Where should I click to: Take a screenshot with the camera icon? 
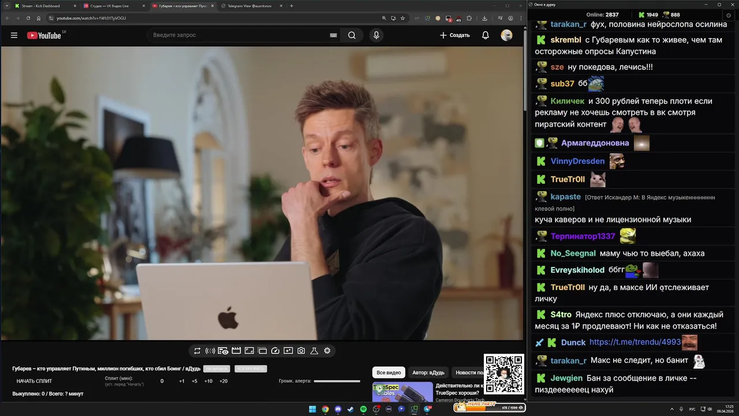point(301,351)
